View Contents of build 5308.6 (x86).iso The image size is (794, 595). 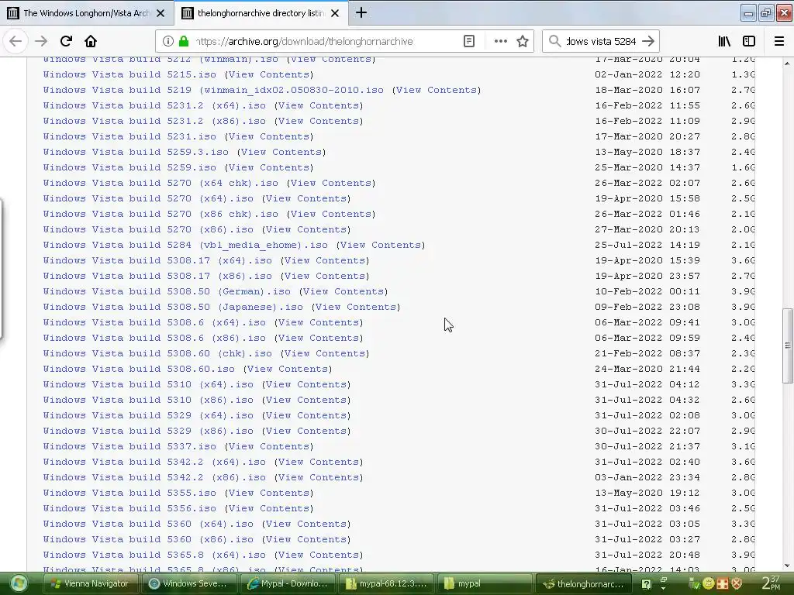click(x=319, y=338)
